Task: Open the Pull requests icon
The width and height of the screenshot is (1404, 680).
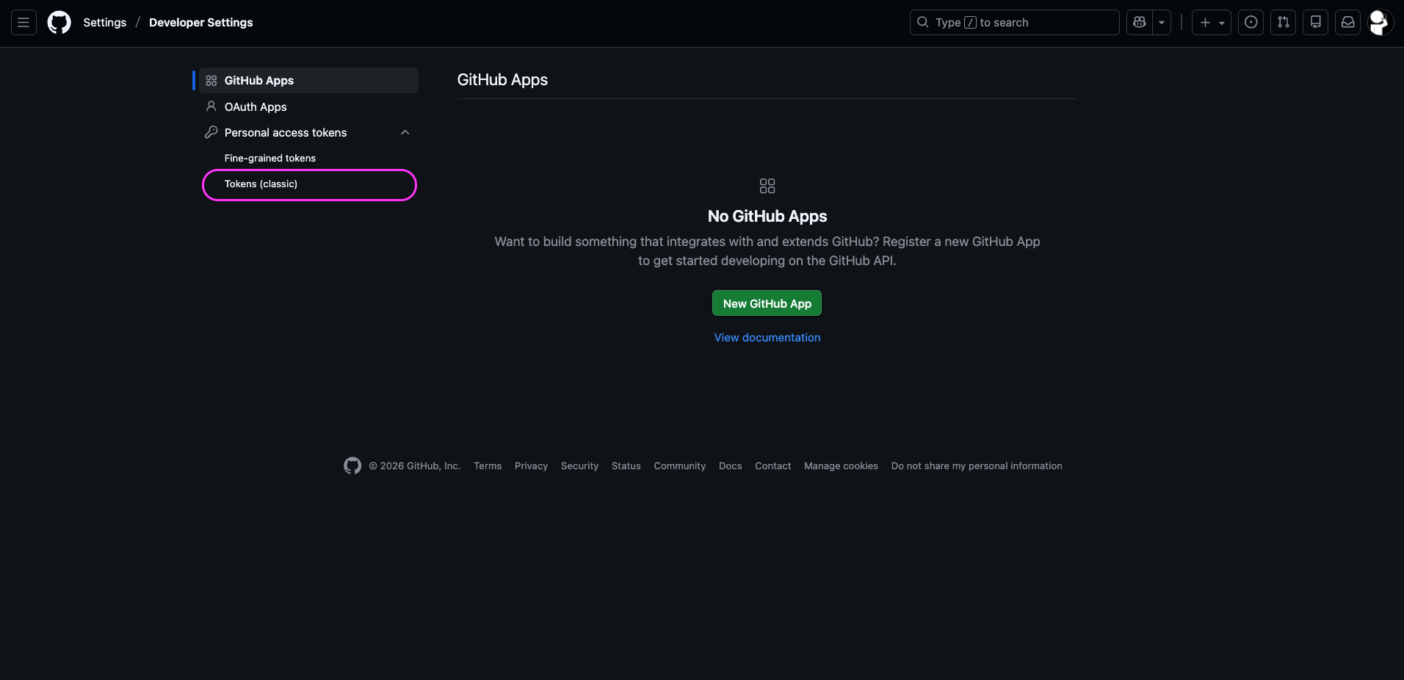Action: pyautogui.click(x=1284, y=22)
